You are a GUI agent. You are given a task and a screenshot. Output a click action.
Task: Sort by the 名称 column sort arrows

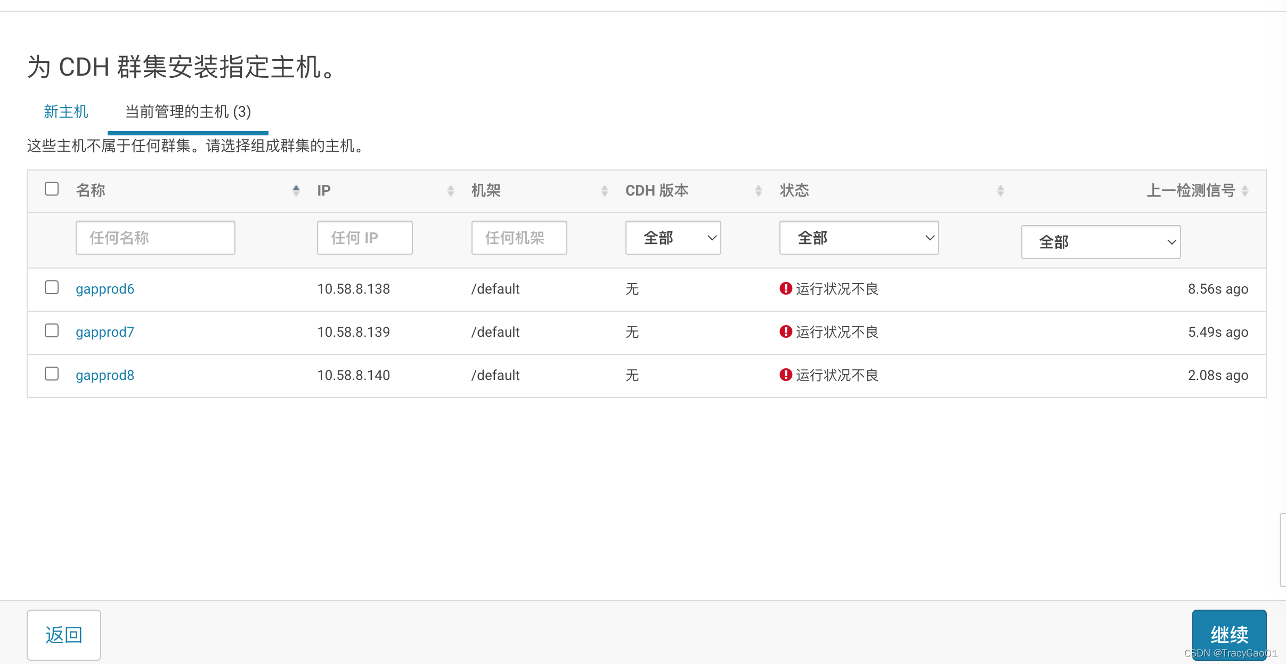pyautogui.click(x=296, y=190)
